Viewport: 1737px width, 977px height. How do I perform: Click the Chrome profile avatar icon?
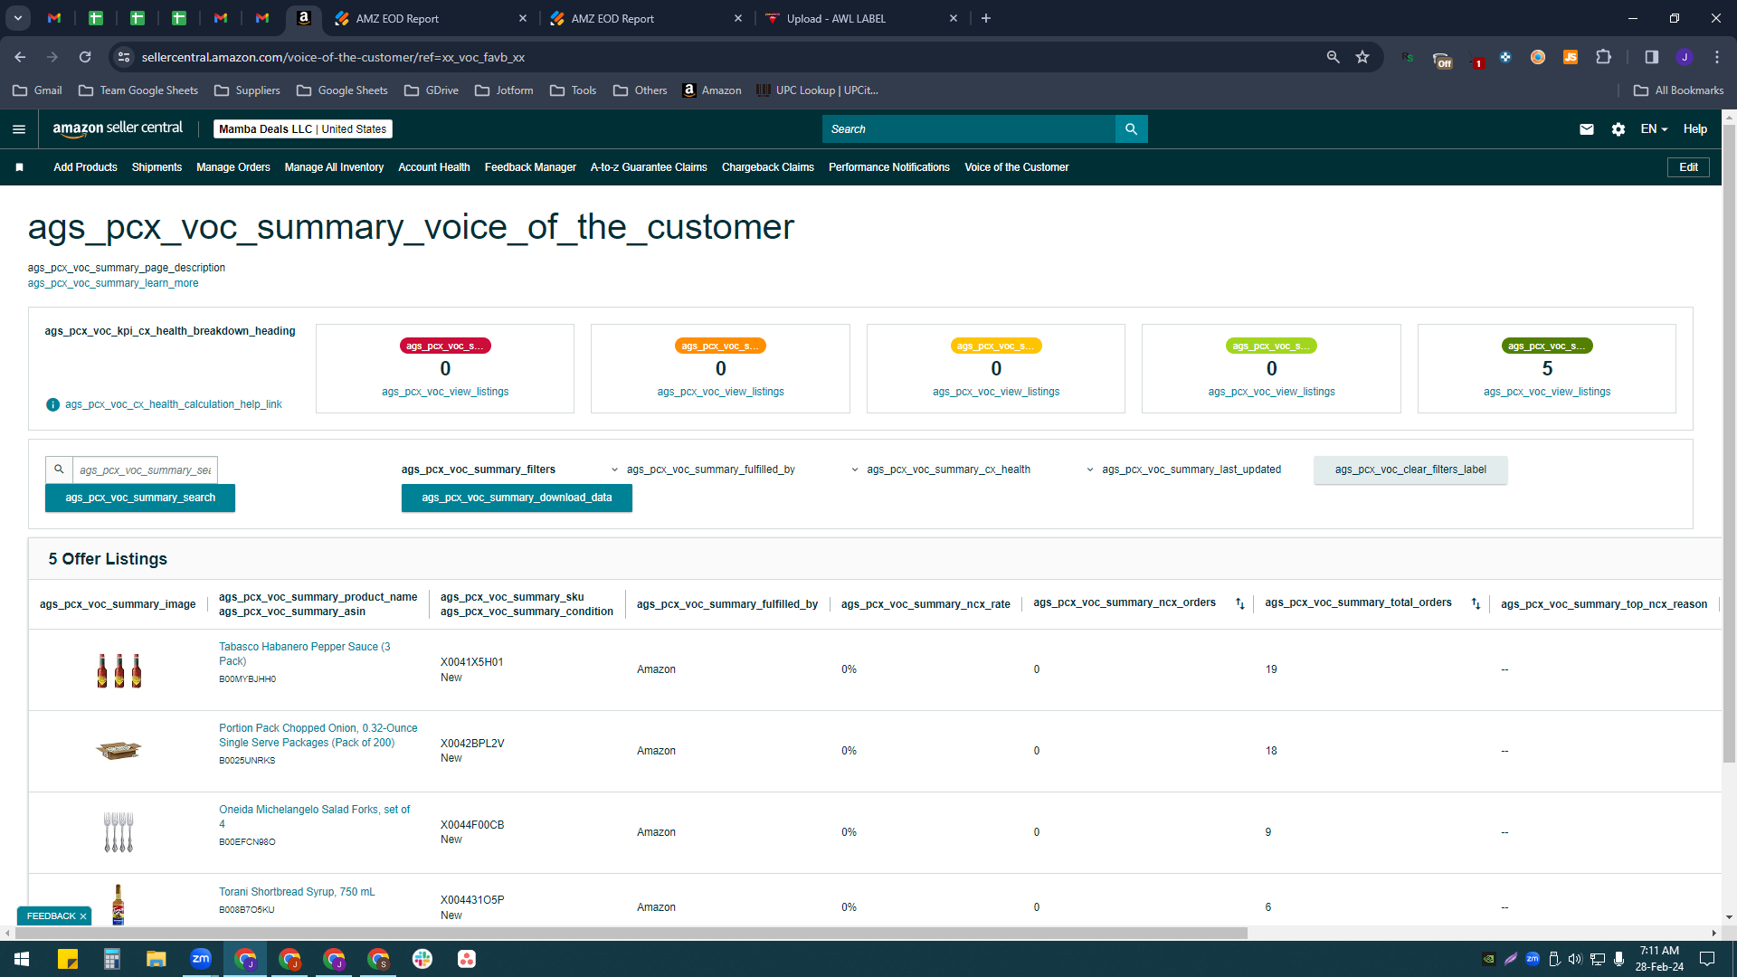click(1685, 57)
